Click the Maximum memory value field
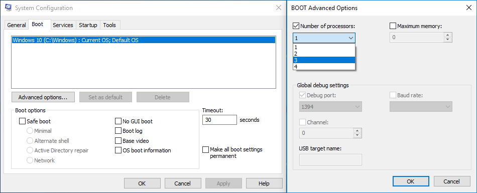This screenshot has height=193, width=477. point(417,38)
